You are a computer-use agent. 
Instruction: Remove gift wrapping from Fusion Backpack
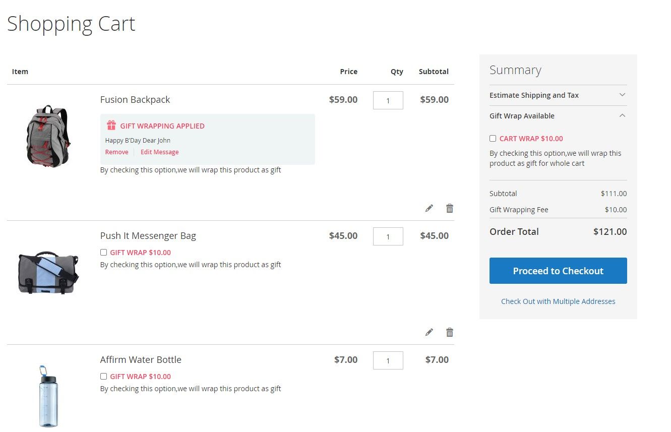pyautogui.click(x=116, y=152)
